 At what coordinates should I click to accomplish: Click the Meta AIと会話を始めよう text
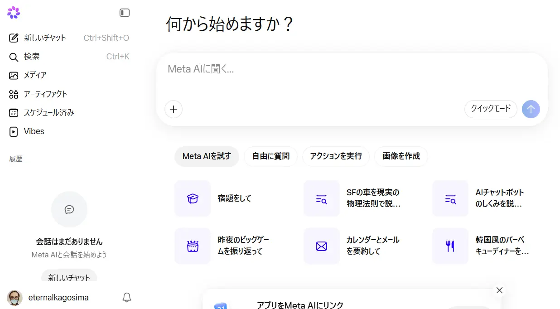69,255
